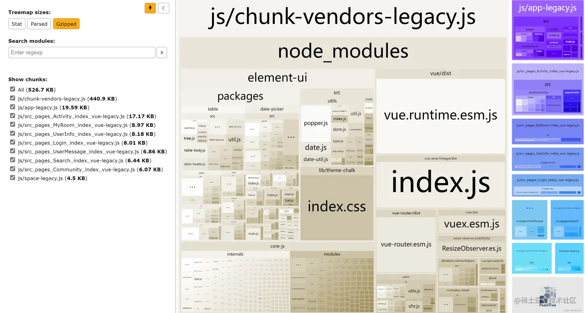585x313 pixels.
Task: Expand the core-js group
Action: point(277,246)
